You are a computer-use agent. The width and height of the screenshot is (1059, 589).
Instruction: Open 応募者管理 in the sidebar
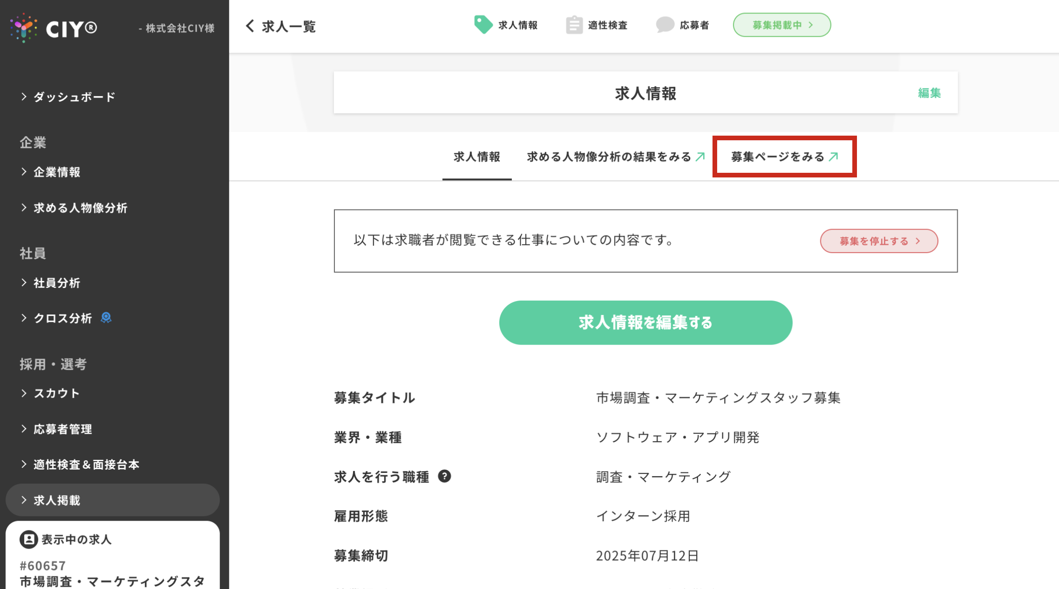pyautogui.click(x=63, y=429)
